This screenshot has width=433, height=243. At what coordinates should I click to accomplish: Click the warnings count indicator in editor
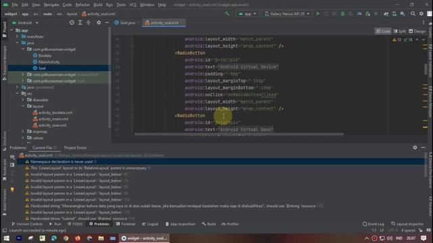[397, 40]
